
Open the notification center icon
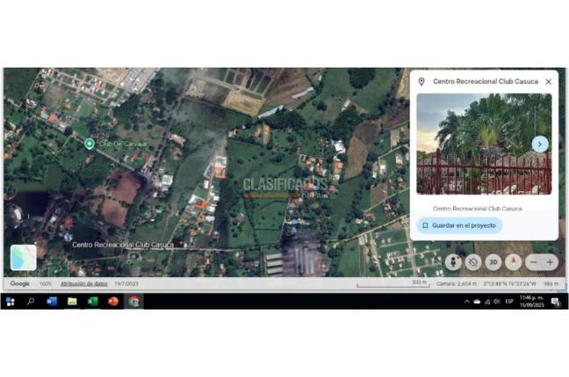pyautogui.click(x=556, y=302)
